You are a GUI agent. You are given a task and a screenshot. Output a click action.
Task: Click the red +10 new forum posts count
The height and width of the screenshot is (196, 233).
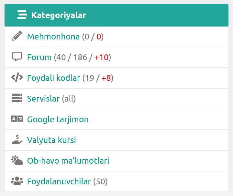[x=101, y=57]
